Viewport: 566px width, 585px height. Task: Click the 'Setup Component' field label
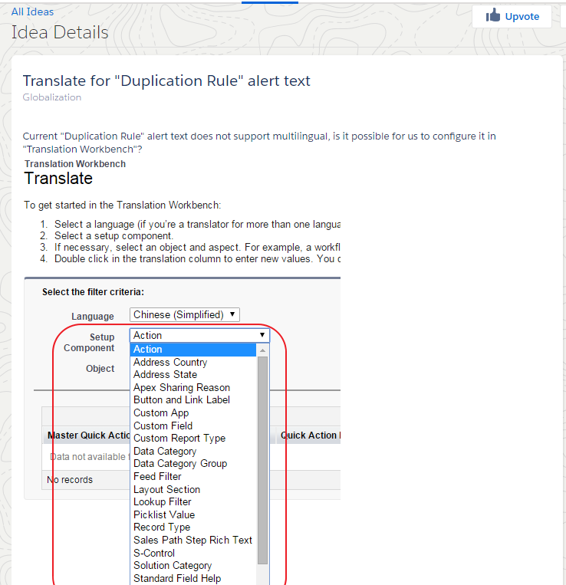coord(89,343)
